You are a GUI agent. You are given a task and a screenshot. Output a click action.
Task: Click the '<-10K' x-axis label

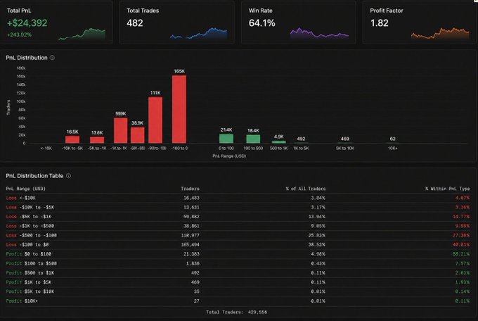coord(46,148)
